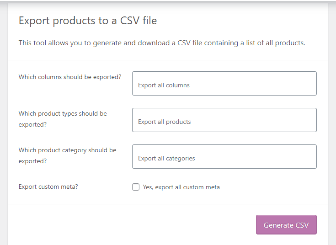Open the 'Export all columns' selection field
Screen dimensions: 336x245
point(224,83)
